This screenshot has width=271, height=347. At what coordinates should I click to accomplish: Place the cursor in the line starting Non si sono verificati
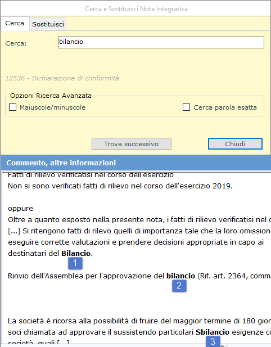click(120, 186)
